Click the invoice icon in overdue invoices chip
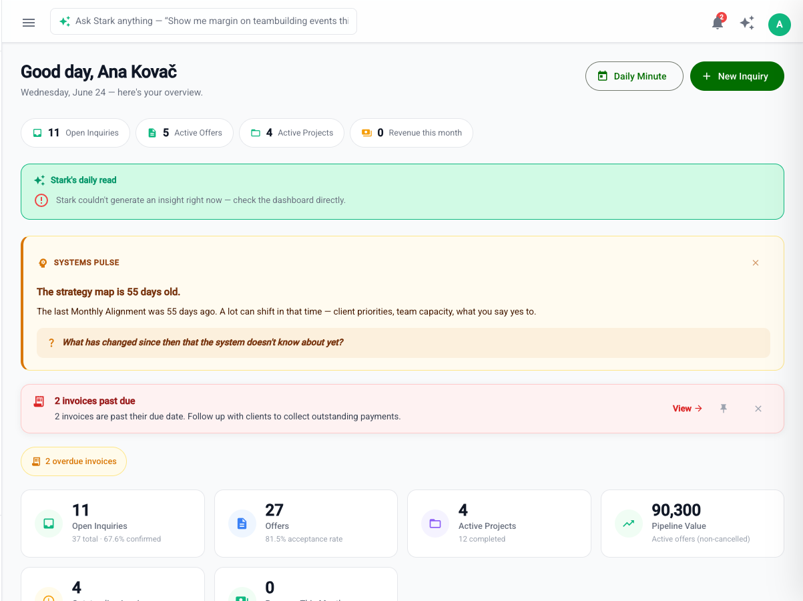The height and width of the screenshot is (601, 803). [x=36, y=461]
